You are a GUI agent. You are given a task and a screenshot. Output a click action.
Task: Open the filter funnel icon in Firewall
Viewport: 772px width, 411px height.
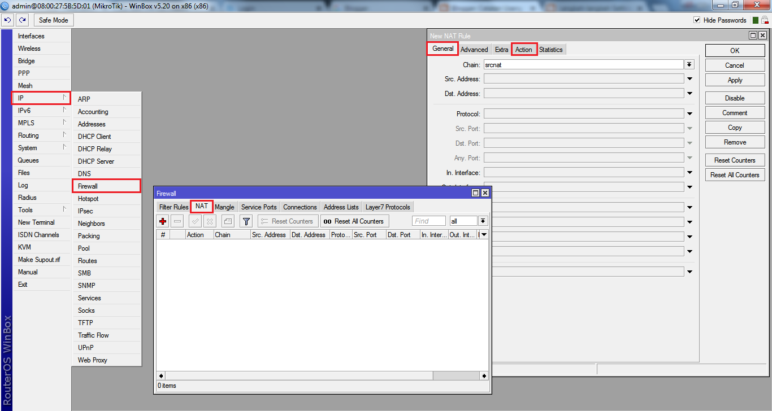click(x=246, y=221)
